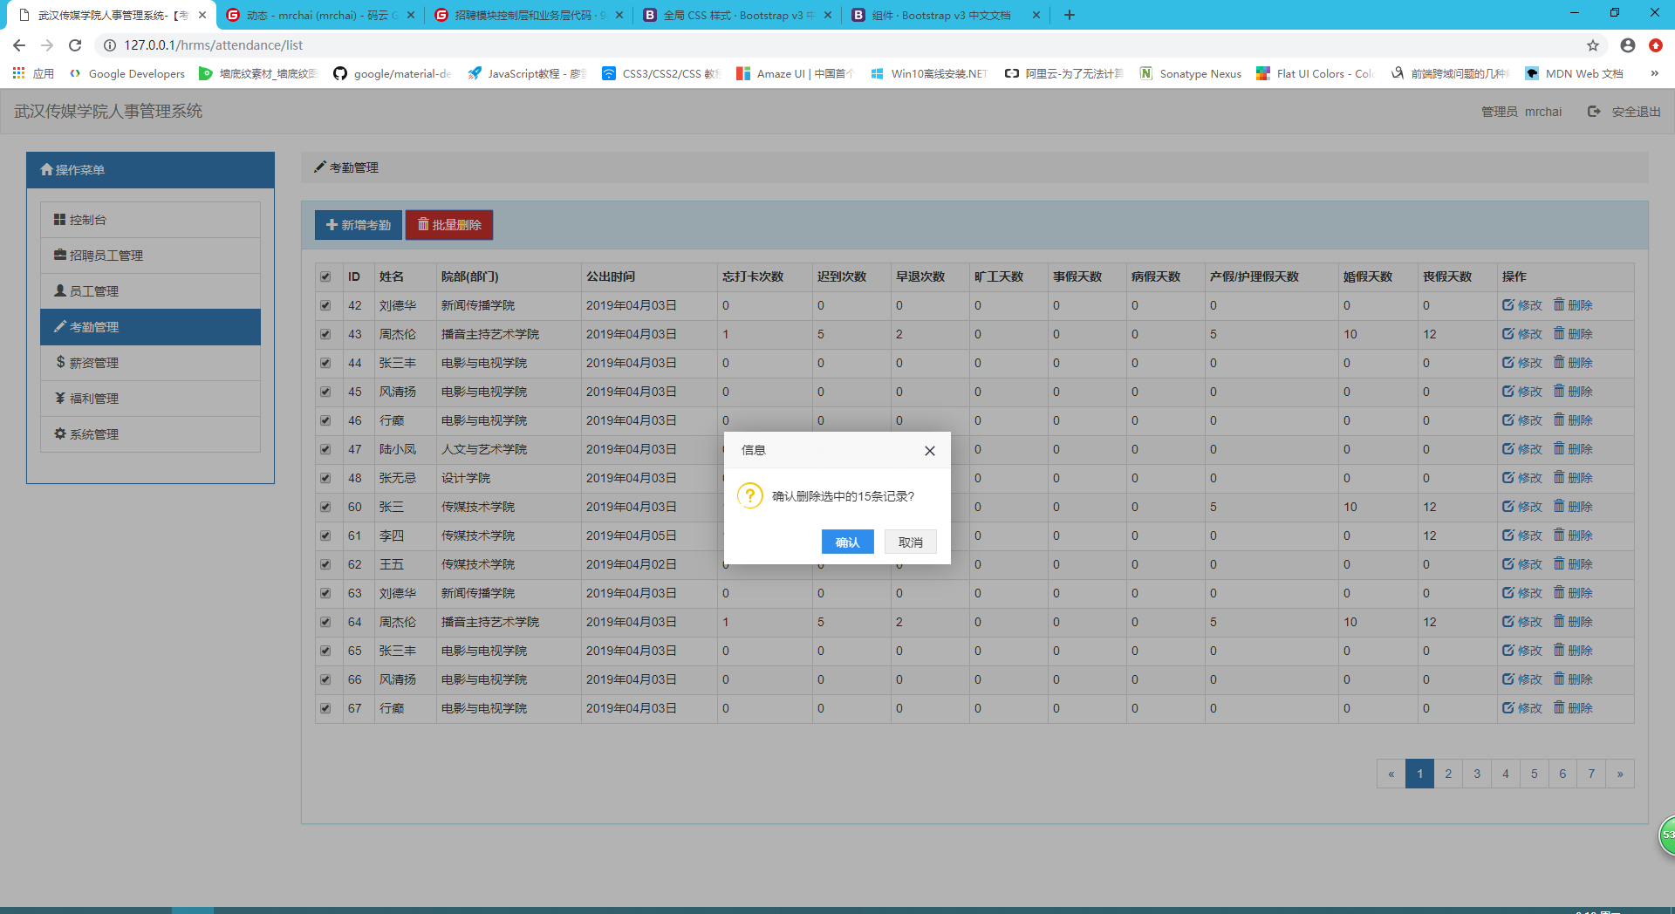The image size is (1675, 914).
Task: Uncheck row 46 checkbox
Action: coord(325,420)
